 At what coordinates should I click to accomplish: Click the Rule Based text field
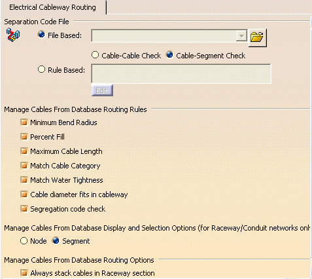pyautogui.click(x=181, y=73)
